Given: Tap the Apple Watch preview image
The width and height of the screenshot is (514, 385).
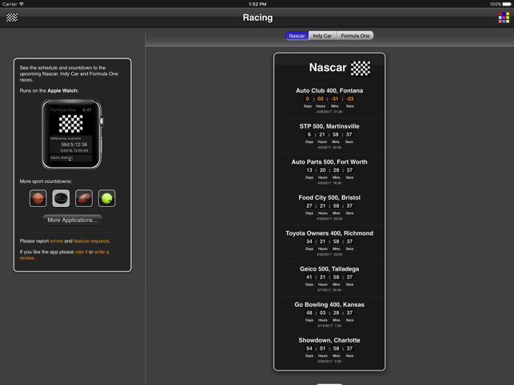Looking at the screenshot, I should tap(72, 134).
